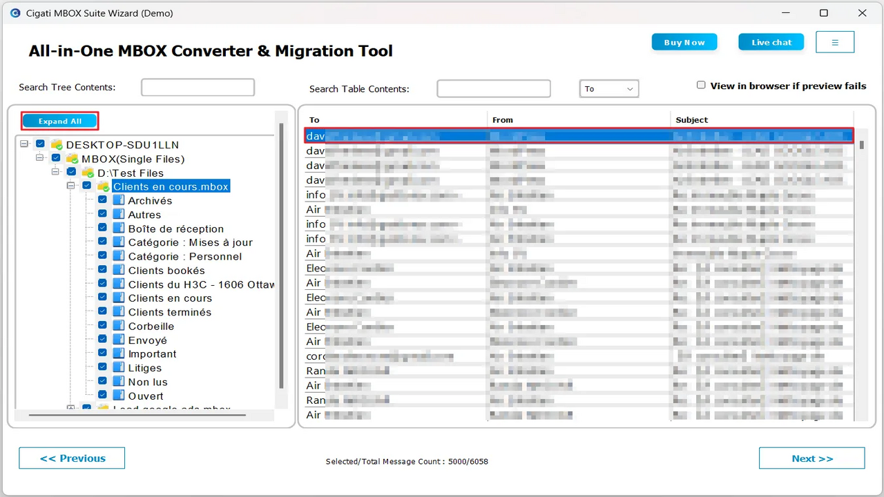Uncheck the Boîte de réception checkbox
The image size is (884, 497).
coord(102,228)
